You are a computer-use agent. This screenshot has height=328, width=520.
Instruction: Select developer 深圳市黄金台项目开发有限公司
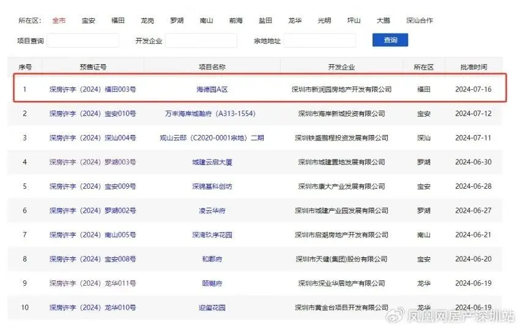pyautogui.click(x=341, y=307)
